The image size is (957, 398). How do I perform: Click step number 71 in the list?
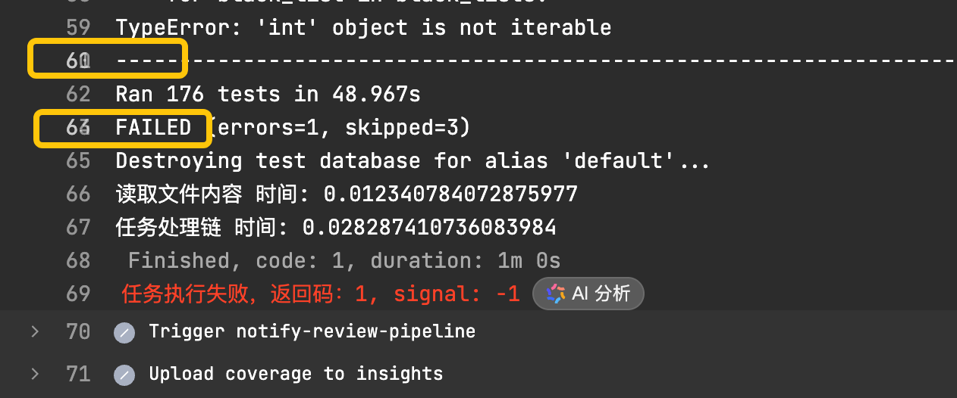pyautogui.click(x=78, y=374)
